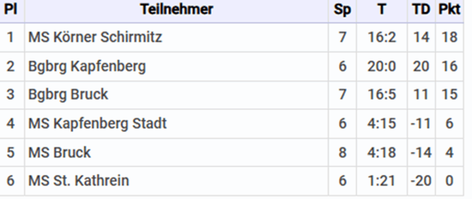472x199 pixels.
Task: Click the MS Bruck team name
Action: pos(60,152)
